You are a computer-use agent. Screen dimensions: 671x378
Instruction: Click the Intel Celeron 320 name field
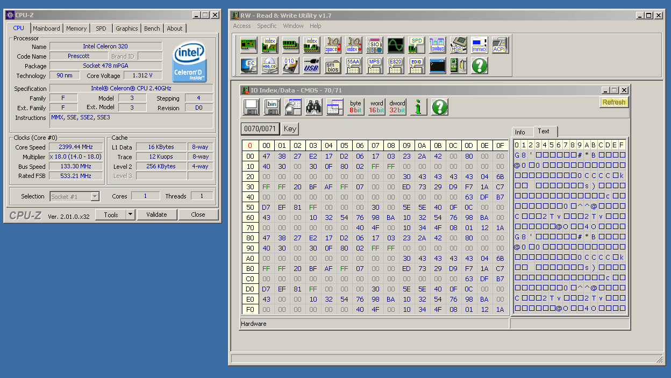point(105,46)
